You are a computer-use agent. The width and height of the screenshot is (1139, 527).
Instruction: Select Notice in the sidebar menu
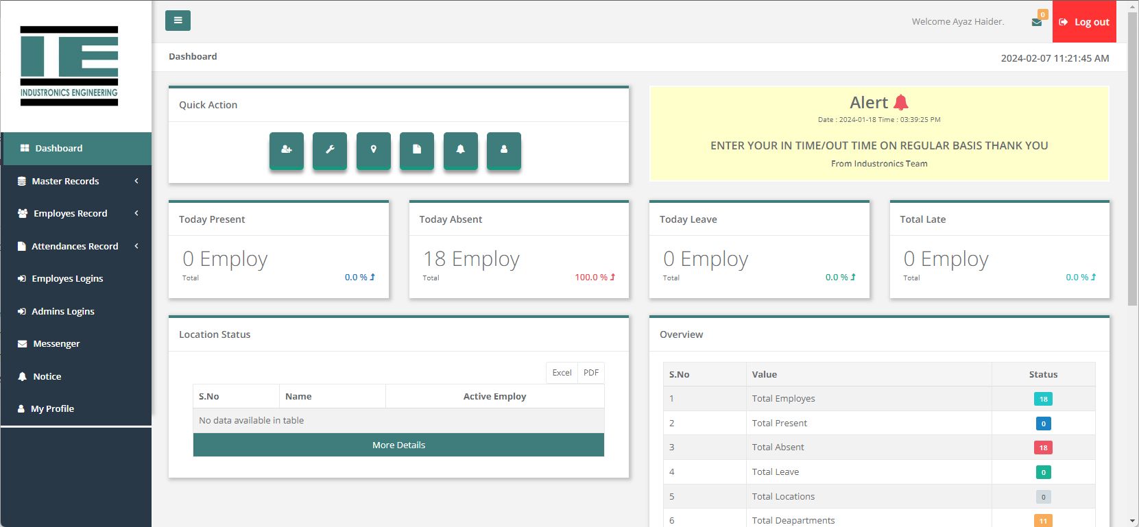[x=47, y=376]
